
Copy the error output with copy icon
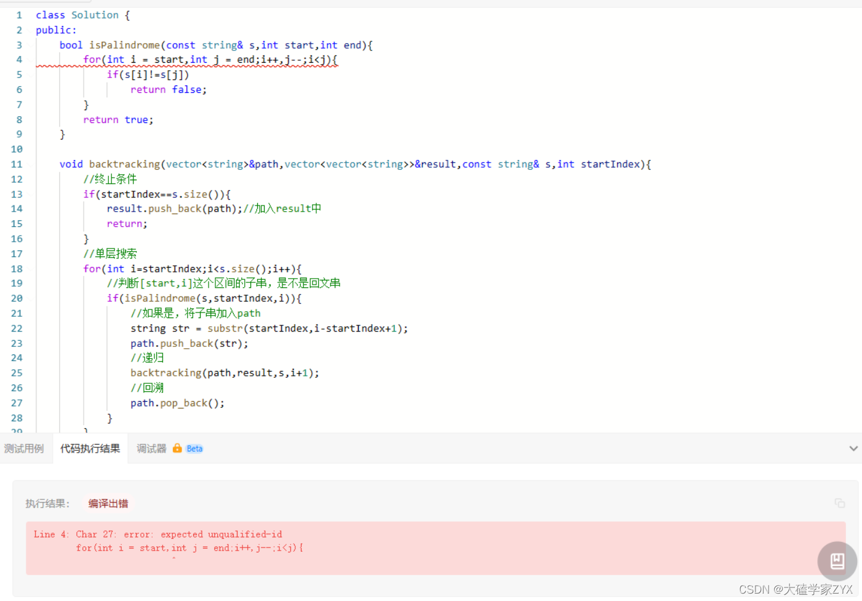click(840, 503)
